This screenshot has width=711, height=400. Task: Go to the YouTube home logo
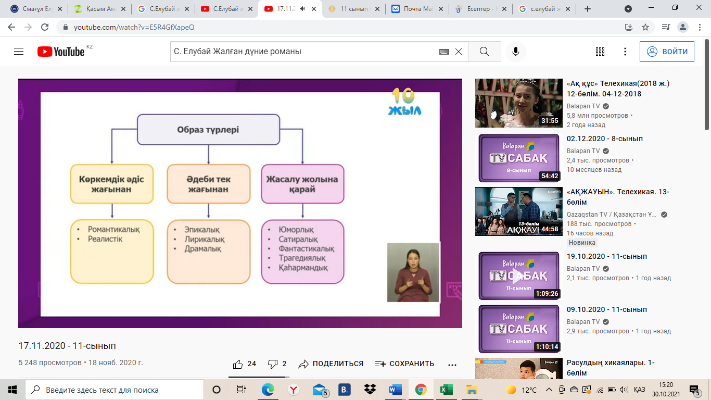coord(61,52)
